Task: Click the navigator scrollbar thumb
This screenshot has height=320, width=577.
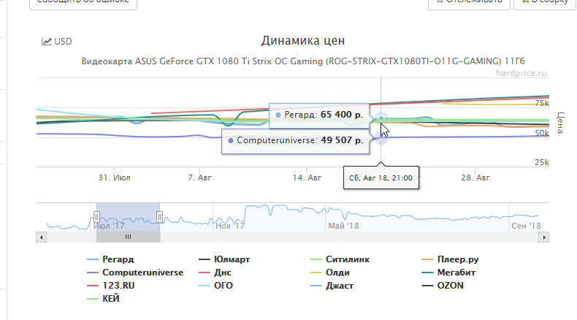Action: tap(128, 237)
